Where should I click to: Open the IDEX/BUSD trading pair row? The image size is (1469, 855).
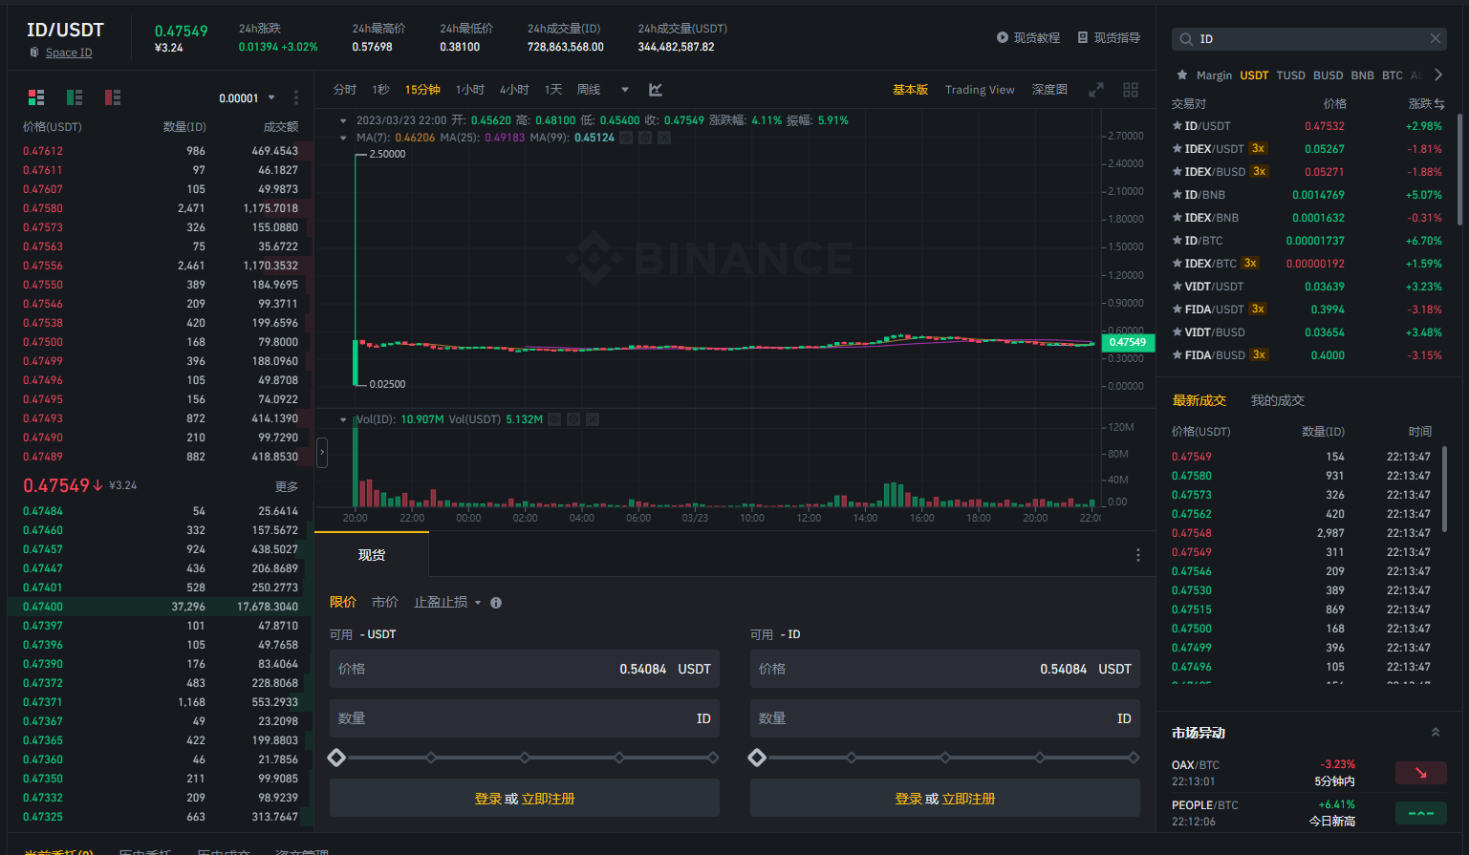(x=1307, y=172)
